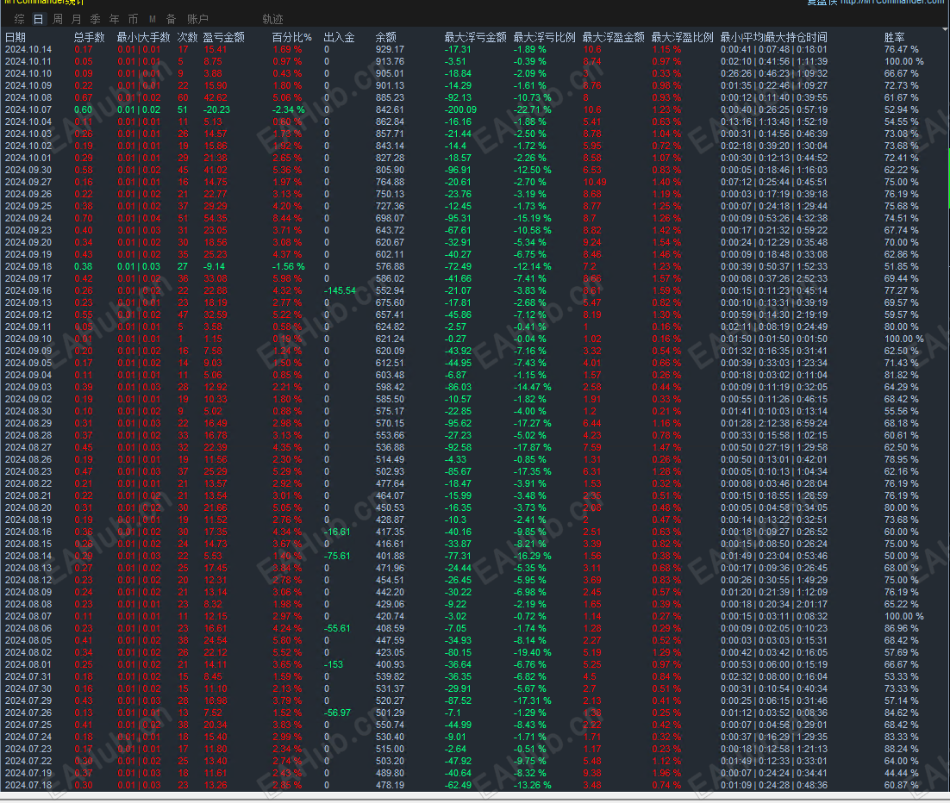Click the 百分比% column header
Image resolution: width=950 pixels, height=803 pixels.
click(x=291, y=38)
